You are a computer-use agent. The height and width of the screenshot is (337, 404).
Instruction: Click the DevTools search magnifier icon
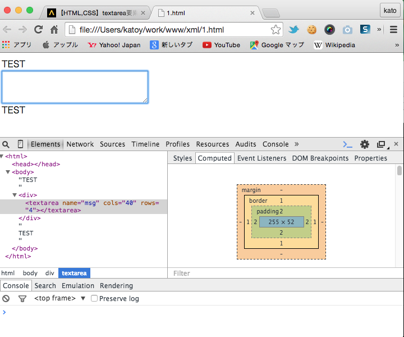click(6, 144)
